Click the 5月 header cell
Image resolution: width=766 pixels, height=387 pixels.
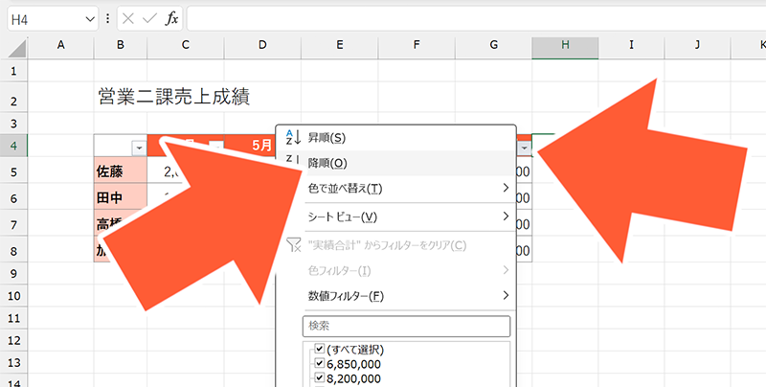[262, 146]
